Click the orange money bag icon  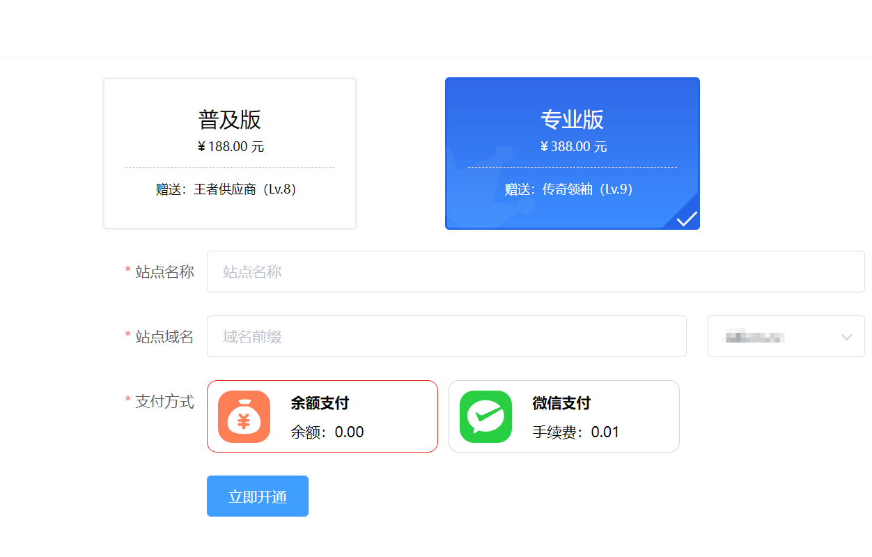244,416
